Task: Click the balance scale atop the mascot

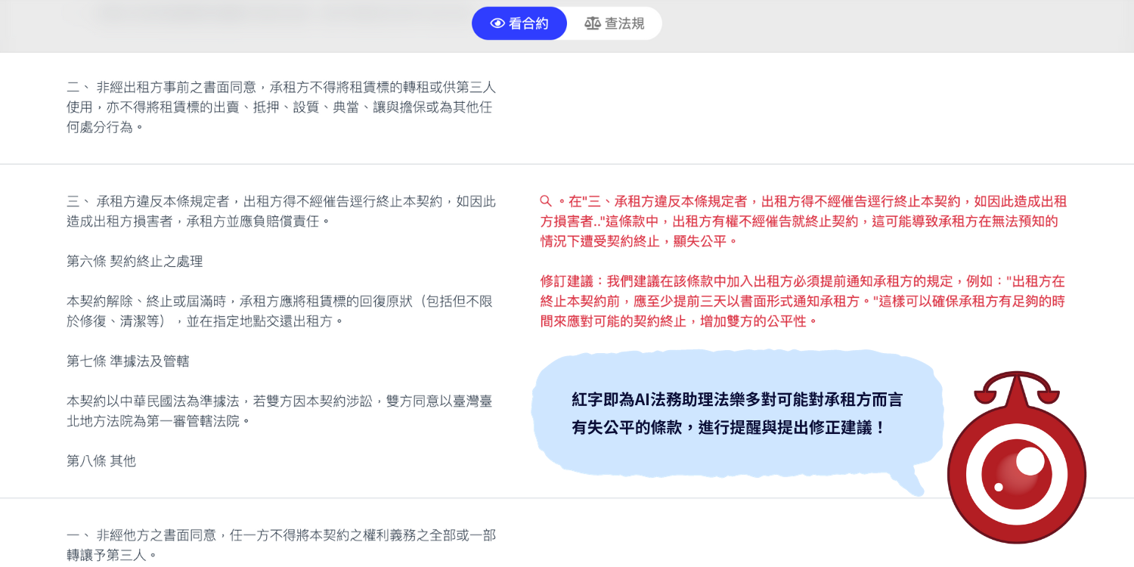Action: point(1016,387)
